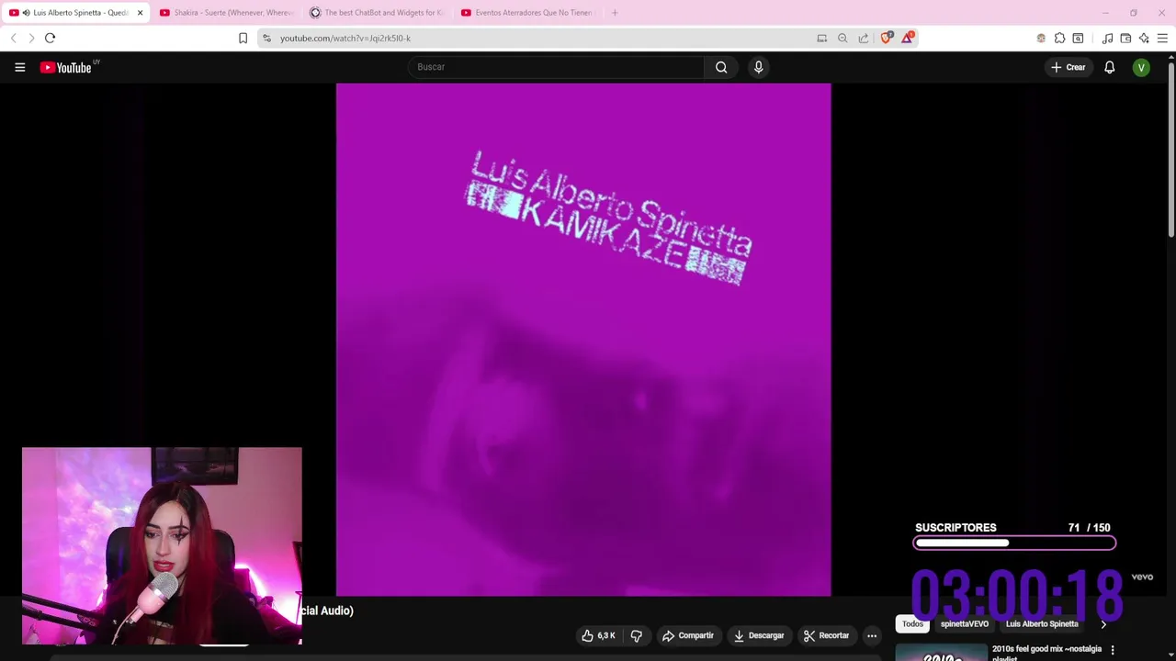Click the Compartir share button

coord(688,635)
